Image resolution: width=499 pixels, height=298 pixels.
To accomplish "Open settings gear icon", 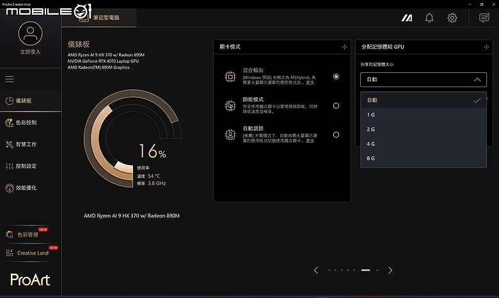I will (x=452, y=18).
